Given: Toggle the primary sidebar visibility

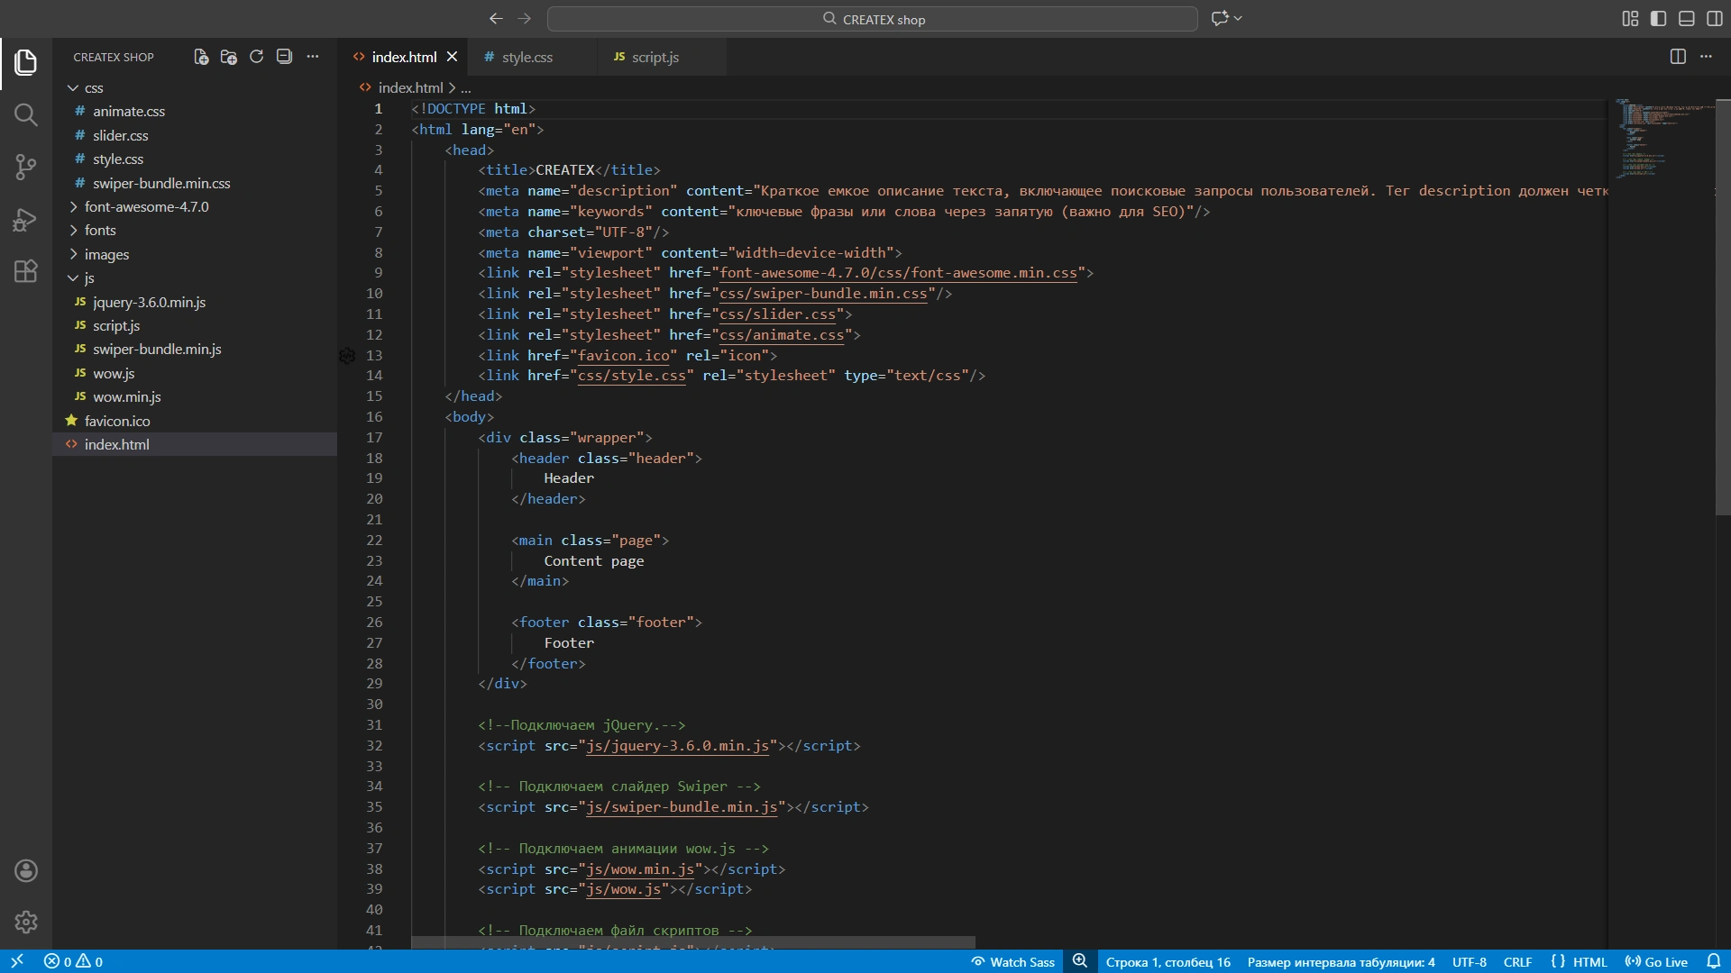Looking at the screenshot, I should point(1658,19).
